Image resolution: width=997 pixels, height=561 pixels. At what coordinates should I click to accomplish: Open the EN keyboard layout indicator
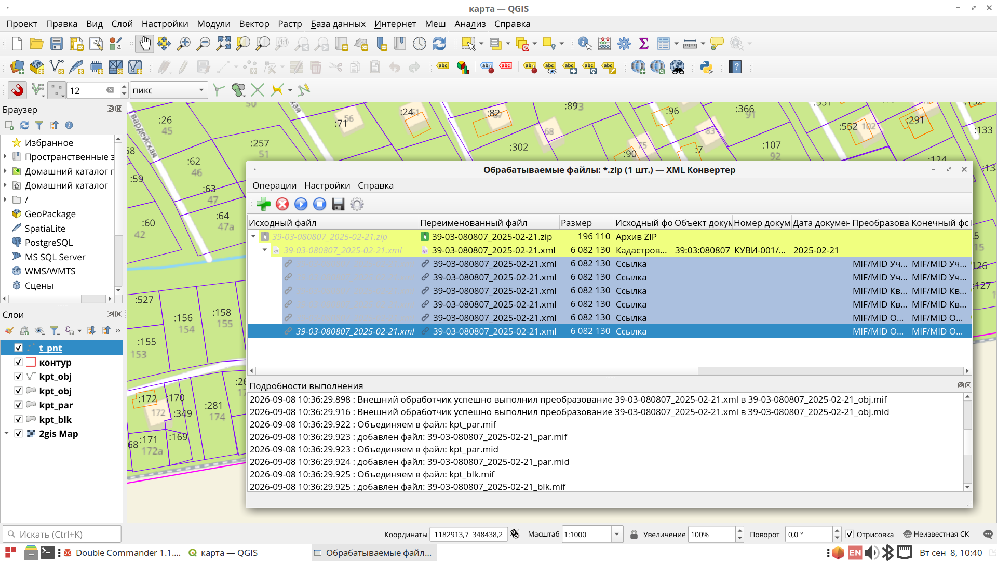855,553
